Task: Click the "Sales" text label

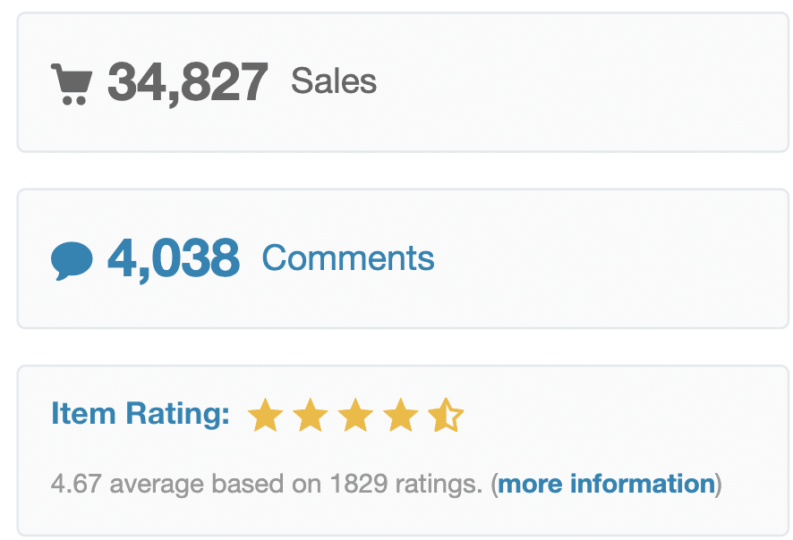Action: point(334,82)
